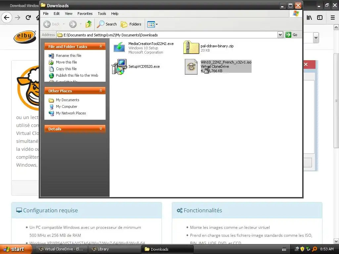Click the Copy this file icon
This screenshot has width=339, height=254.
click(x=51, y=69)
